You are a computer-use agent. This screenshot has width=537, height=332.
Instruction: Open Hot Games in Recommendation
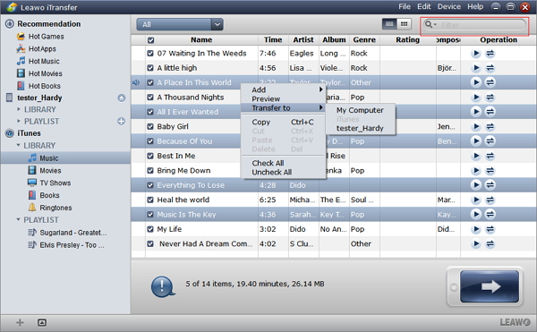[x=40, y=37]
